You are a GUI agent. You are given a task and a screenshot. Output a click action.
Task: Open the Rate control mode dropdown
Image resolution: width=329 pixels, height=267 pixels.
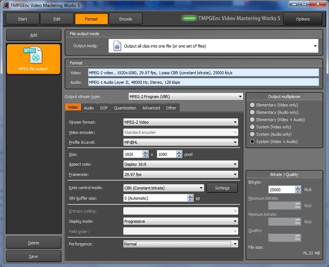coord(164,188)
